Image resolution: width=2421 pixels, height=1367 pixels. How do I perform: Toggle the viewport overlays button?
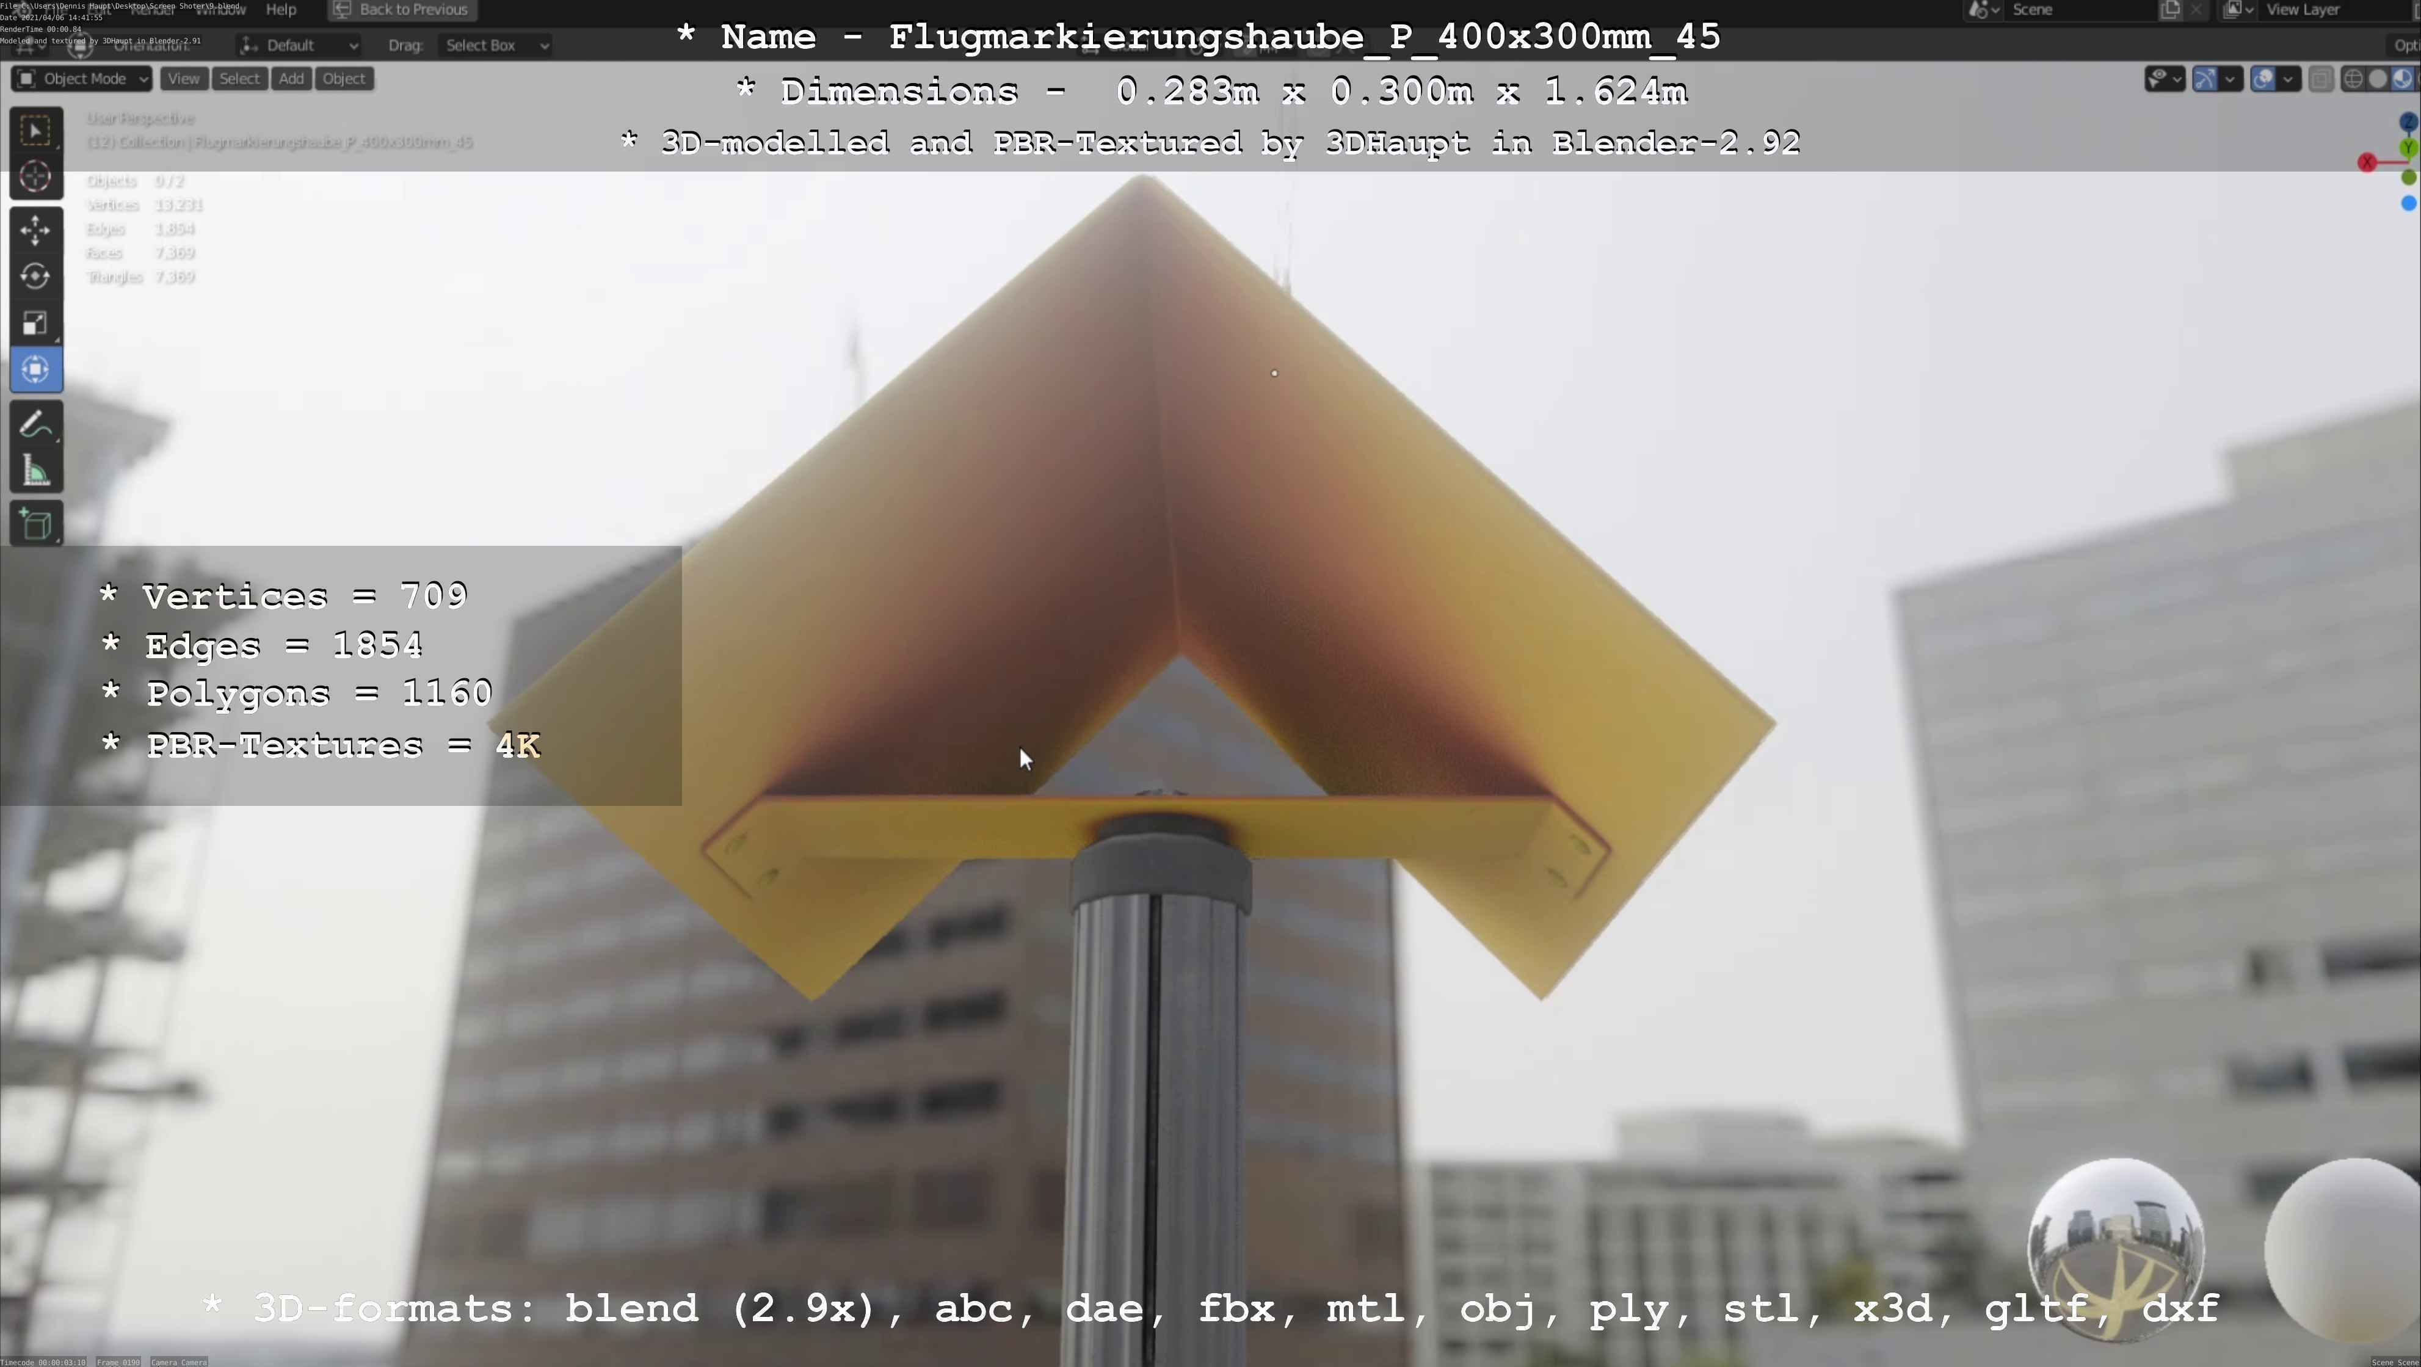[2263, 79]
